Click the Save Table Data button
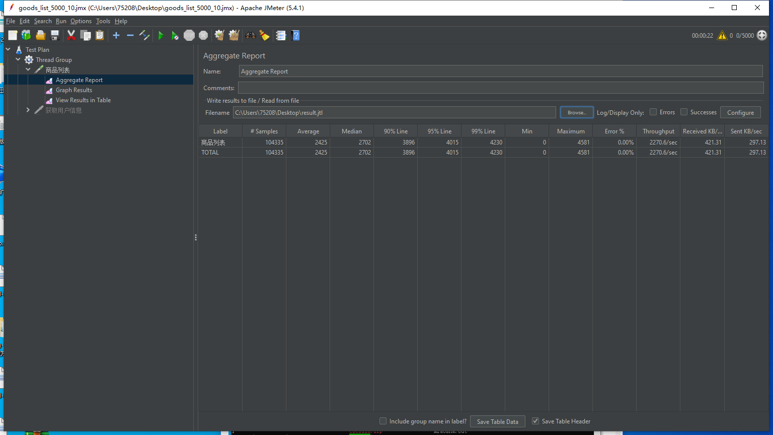 click(498, 421)
